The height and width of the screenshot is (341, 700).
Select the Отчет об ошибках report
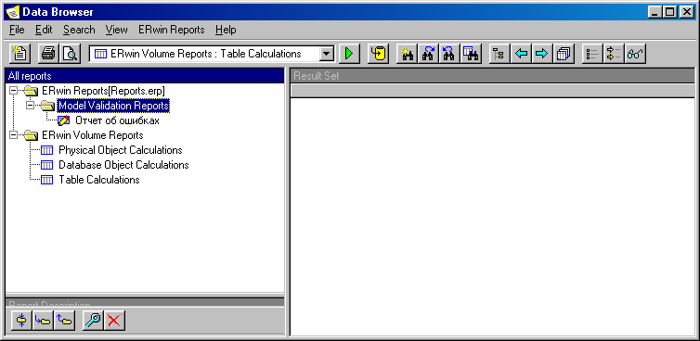[117, 120]
